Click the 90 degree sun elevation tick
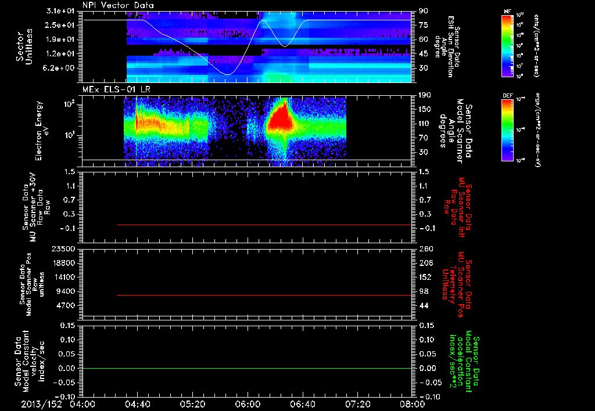The height and width of the screenshot is (411, 595). pyautogui.click(x=423, y=10)
